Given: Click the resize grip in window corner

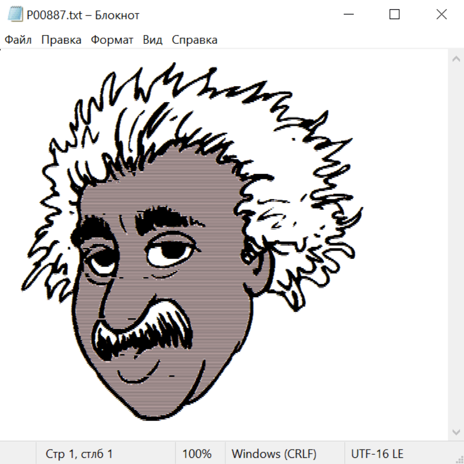Looking at the screenshot, I should [x=459, y=459].
